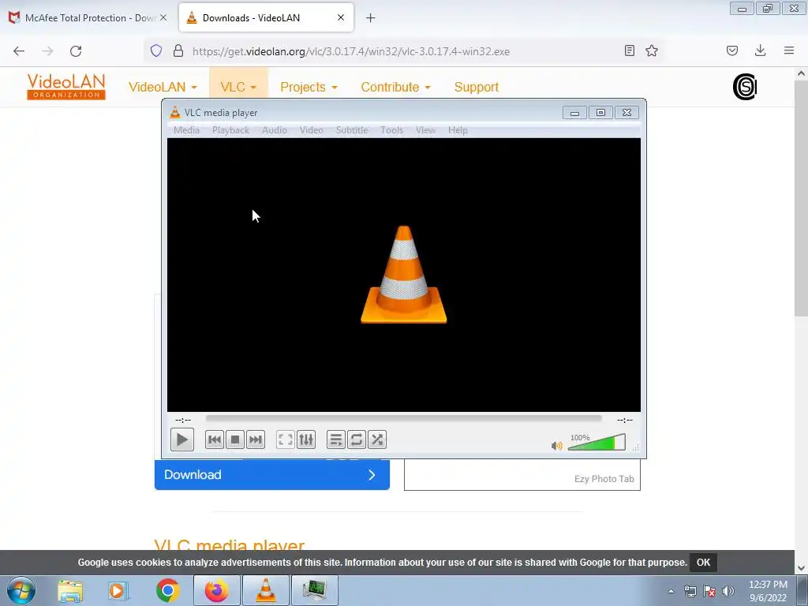808x606 pixels.
Task: Skip to previous media in VLC
Action: coord(215,440)
